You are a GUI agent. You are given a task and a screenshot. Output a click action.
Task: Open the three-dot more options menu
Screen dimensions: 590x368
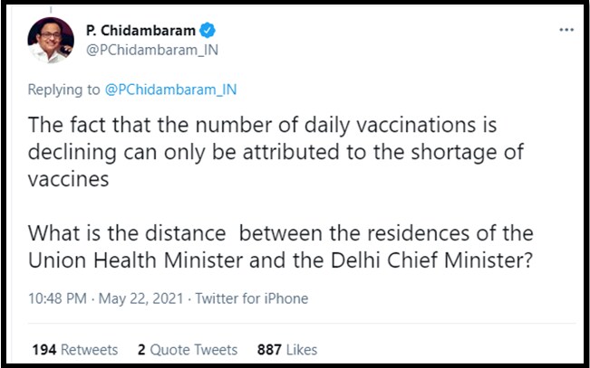tap(566, 30)
